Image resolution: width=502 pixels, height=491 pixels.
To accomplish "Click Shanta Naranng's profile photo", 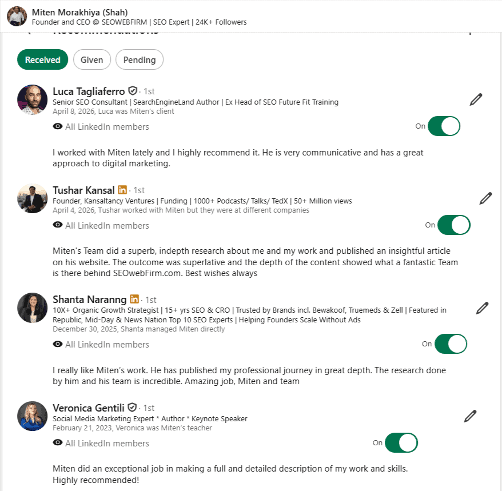I will click(33, 308).
